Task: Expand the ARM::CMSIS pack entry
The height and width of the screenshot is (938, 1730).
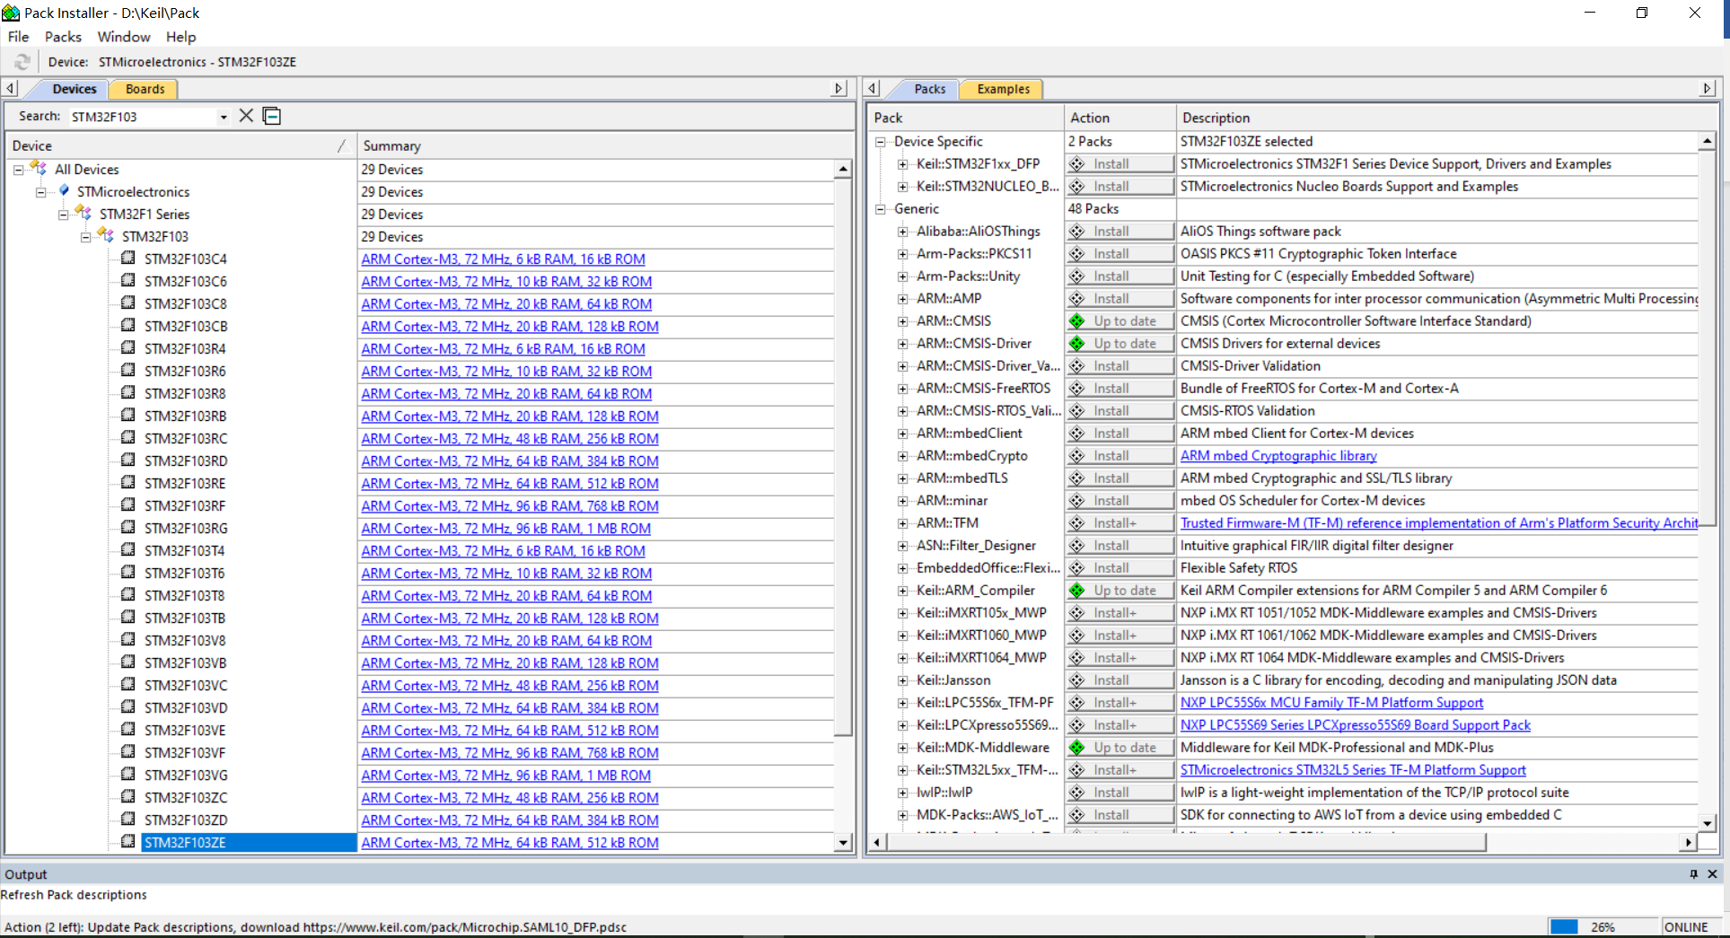Action: pos(902,321)
